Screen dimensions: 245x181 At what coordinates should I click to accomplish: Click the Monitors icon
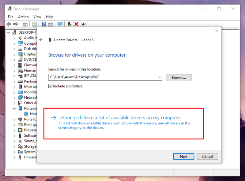pyautogui.click(x=20, y=92)
